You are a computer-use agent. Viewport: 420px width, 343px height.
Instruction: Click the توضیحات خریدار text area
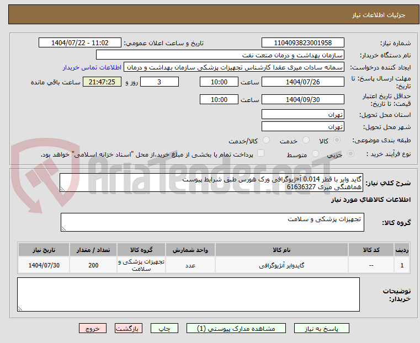[188, 294]
